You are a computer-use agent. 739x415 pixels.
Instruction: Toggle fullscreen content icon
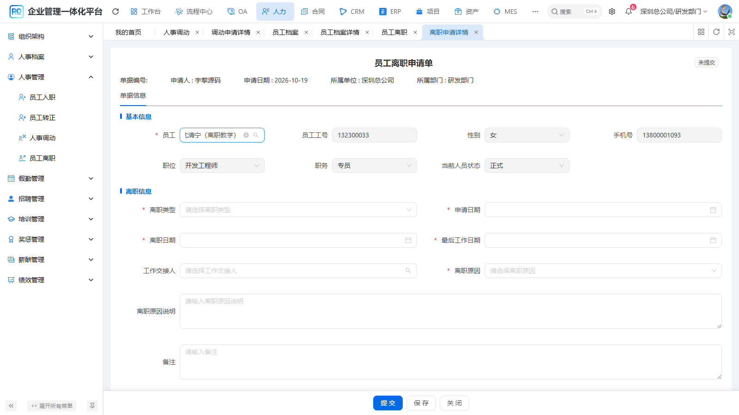tap(732, 32)
